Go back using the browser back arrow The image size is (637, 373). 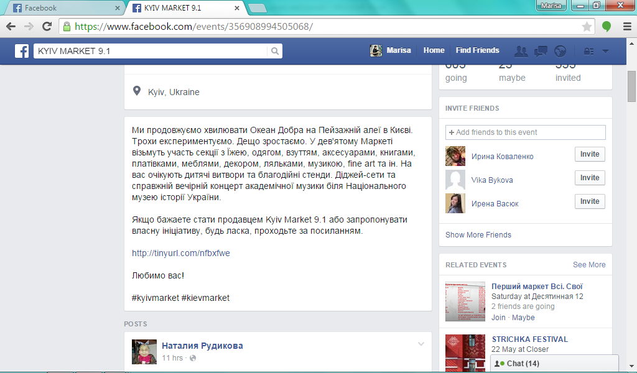[x=11, y=27]
